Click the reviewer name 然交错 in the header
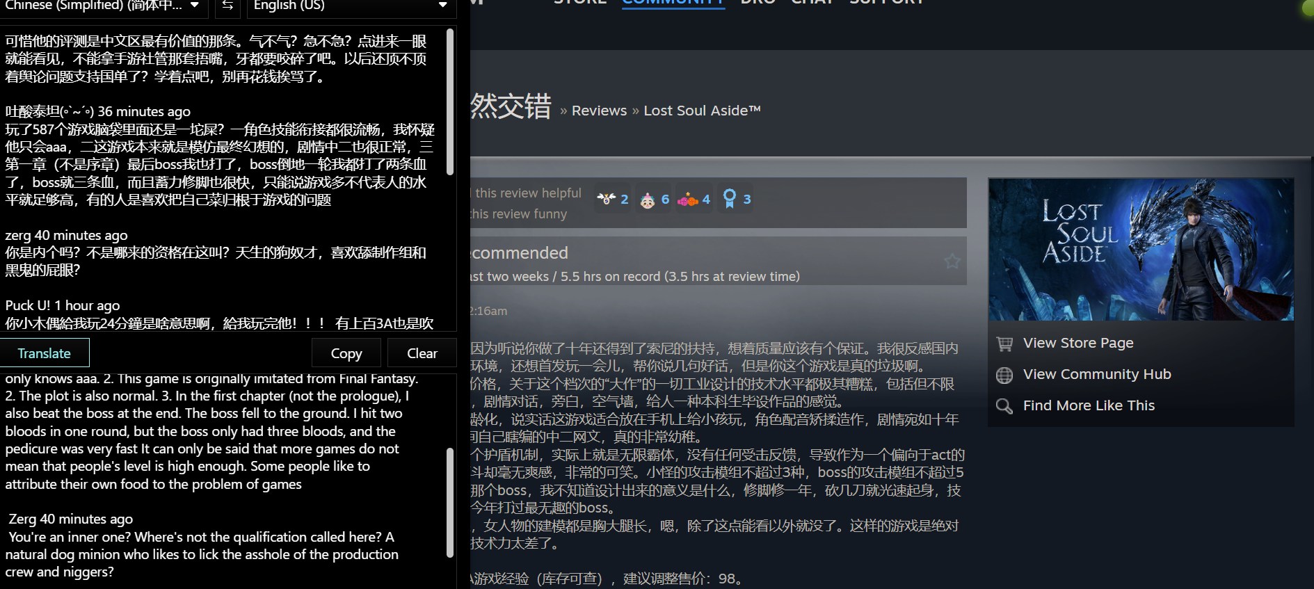 pos(511,107)
